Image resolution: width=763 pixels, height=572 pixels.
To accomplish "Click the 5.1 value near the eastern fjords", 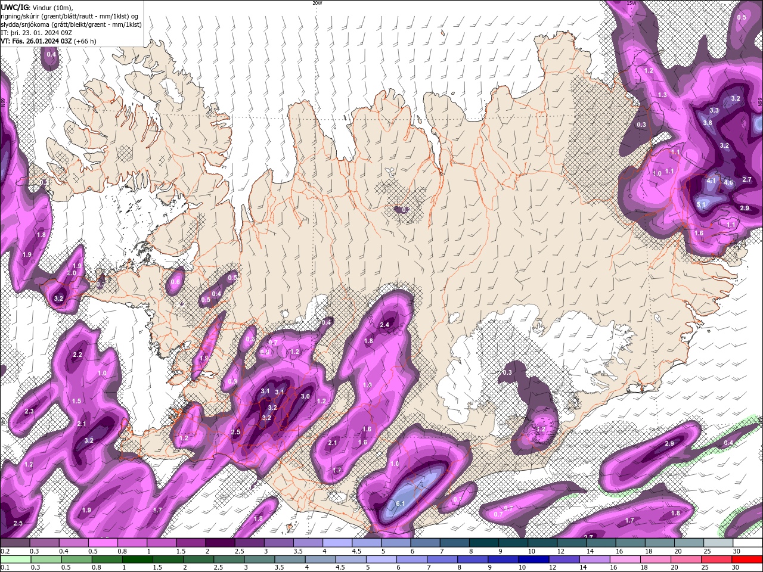I will [x=701, y=204].
